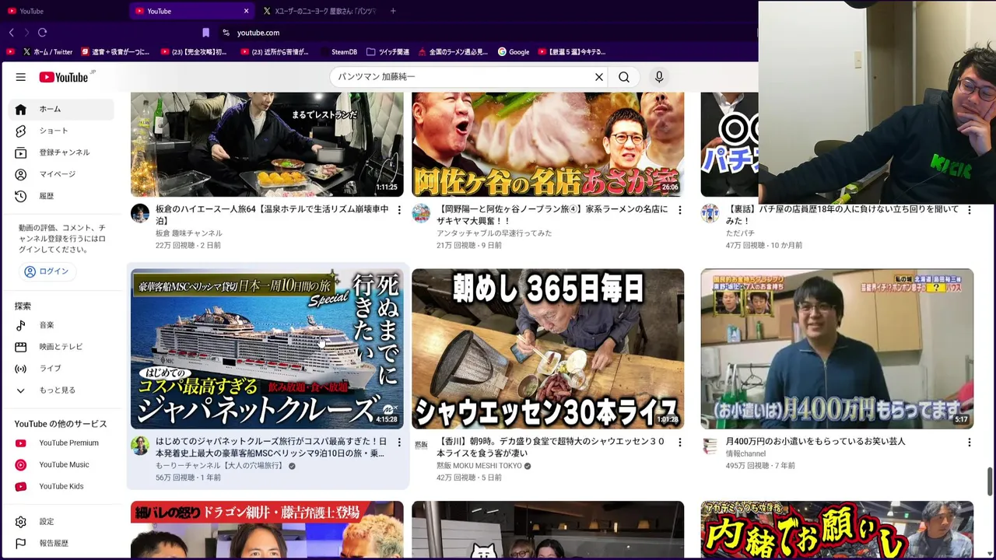Click the magnifier search button

point(624,77)
